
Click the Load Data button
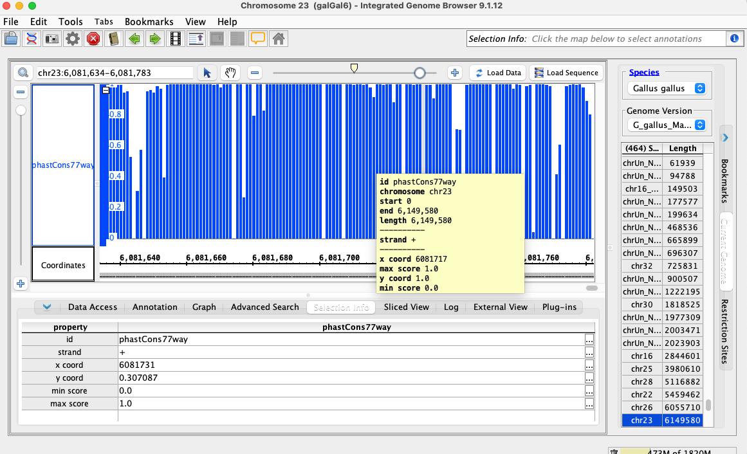(497, 73)
